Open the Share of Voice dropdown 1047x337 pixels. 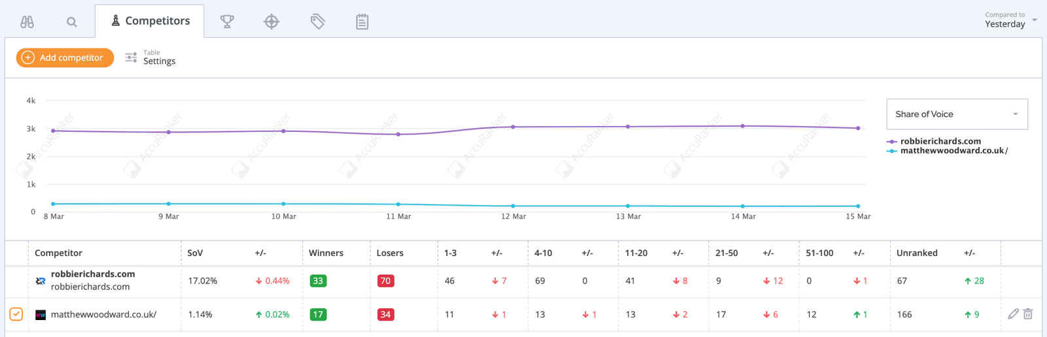coord(957,114)
